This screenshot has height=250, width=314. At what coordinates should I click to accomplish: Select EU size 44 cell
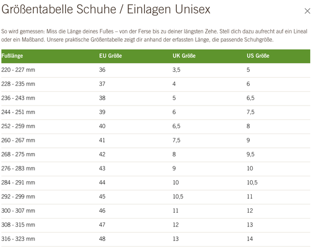tap(102, 183)
